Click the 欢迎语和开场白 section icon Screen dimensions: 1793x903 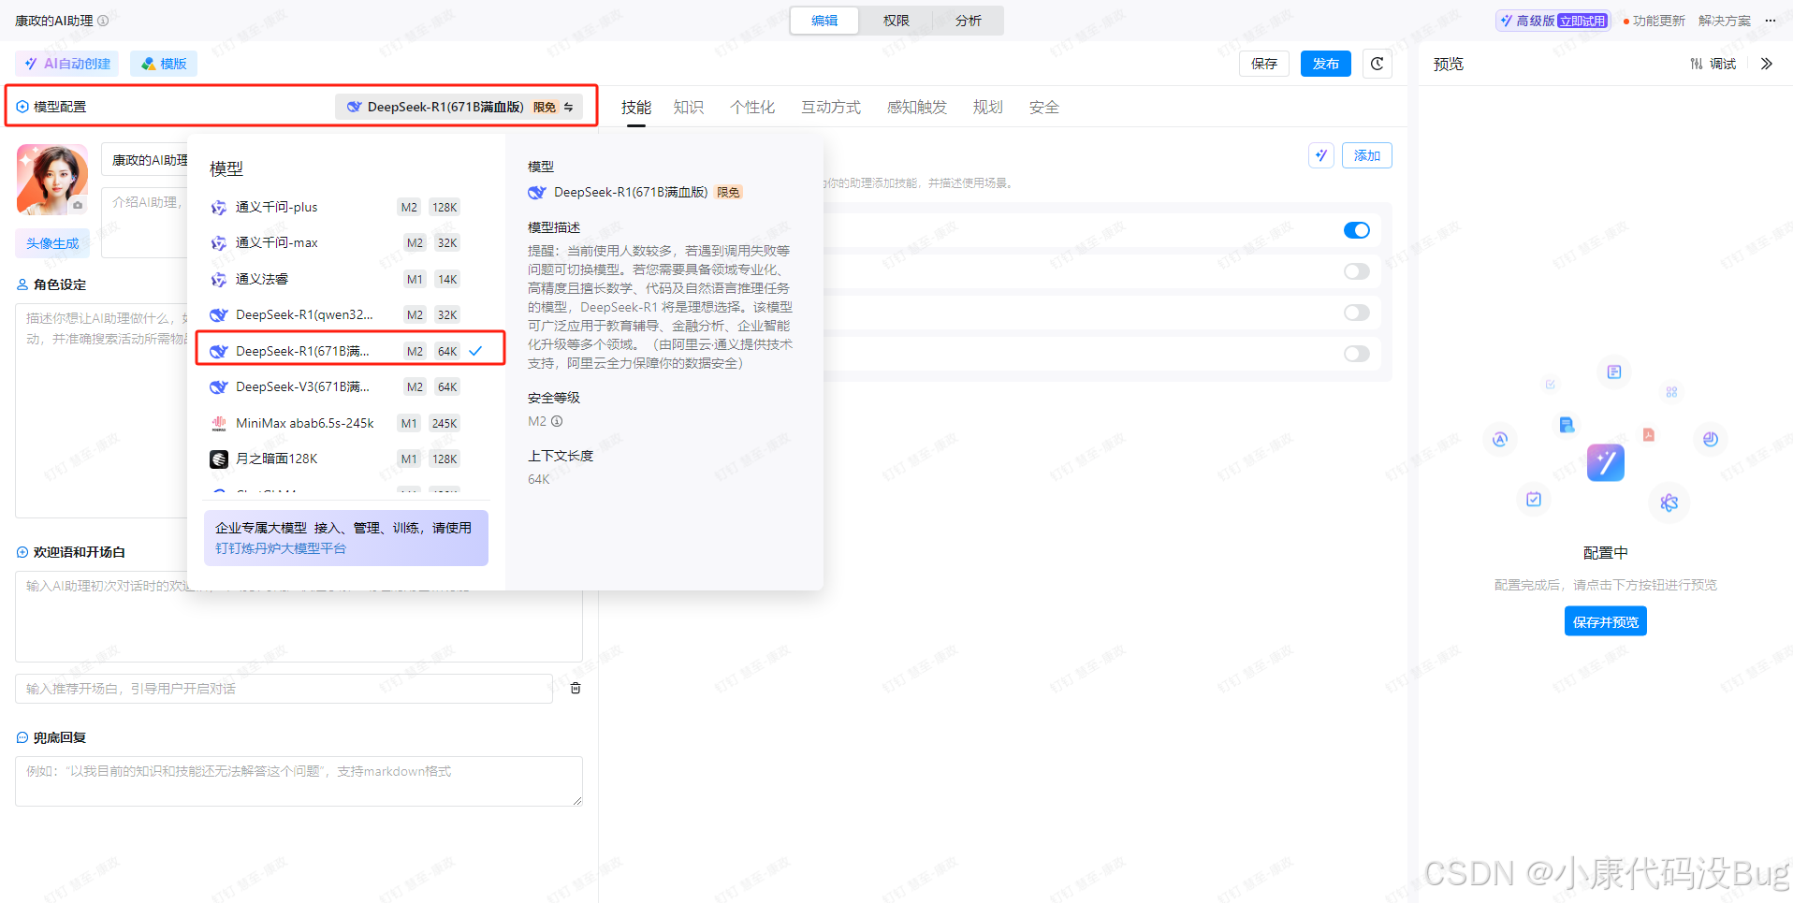pyautogui.click(x=22, y=552)
